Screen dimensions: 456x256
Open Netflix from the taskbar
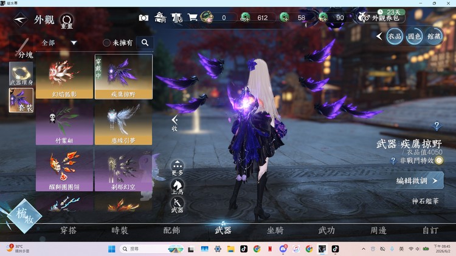pos(269,249)
